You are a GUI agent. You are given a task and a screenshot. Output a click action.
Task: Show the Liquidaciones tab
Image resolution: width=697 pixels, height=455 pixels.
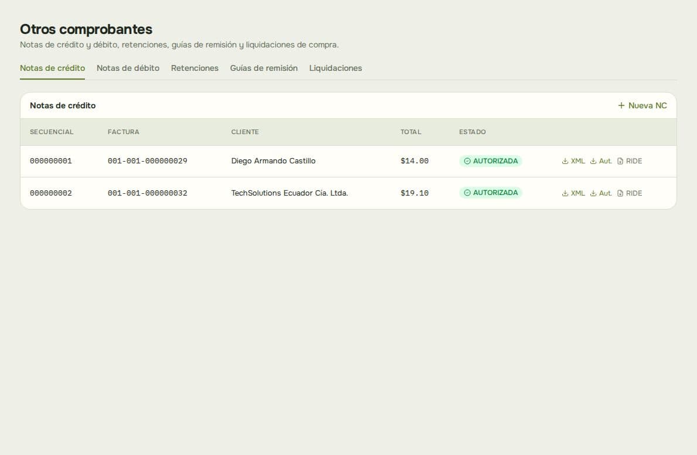tap(336, 68)
